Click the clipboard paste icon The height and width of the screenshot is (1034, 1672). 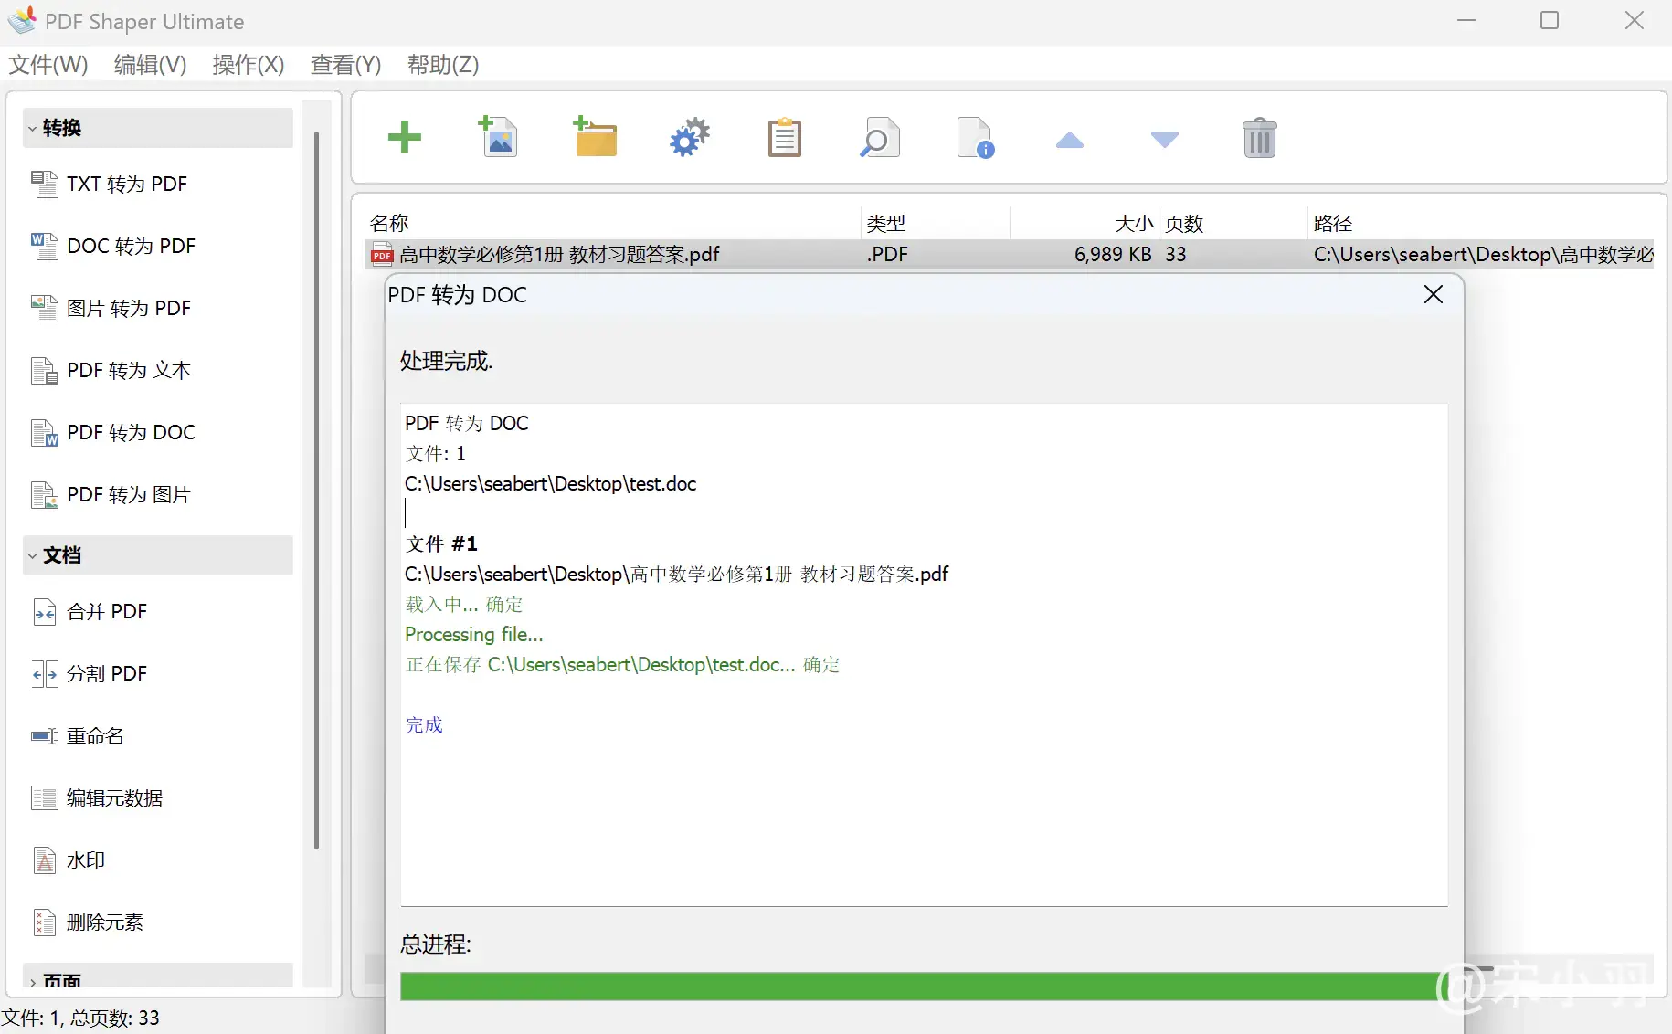pos(784,138)
